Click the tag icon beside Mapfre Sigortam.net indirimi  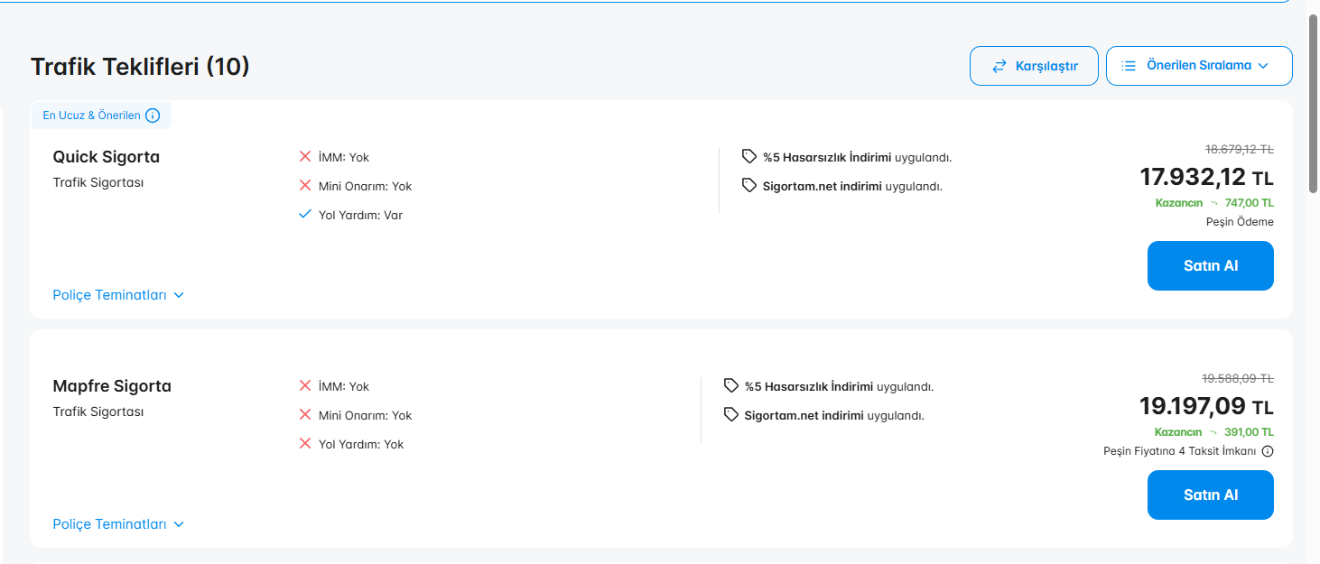(731, 415)
